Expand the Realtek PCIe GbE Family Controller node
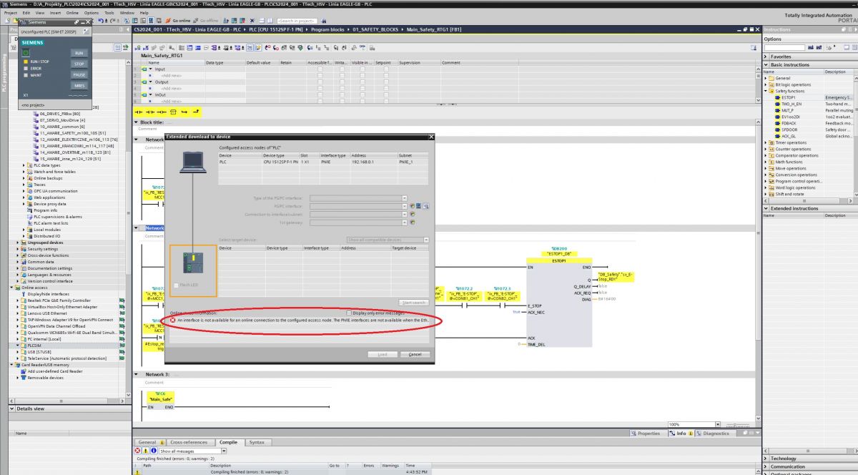Screen dimensions: 858x475 19,300
